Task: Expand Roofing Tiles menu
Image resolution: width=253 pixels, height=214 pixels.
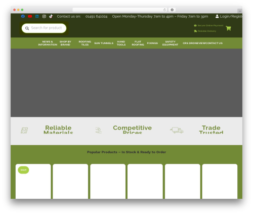Action: coord(85,43)
